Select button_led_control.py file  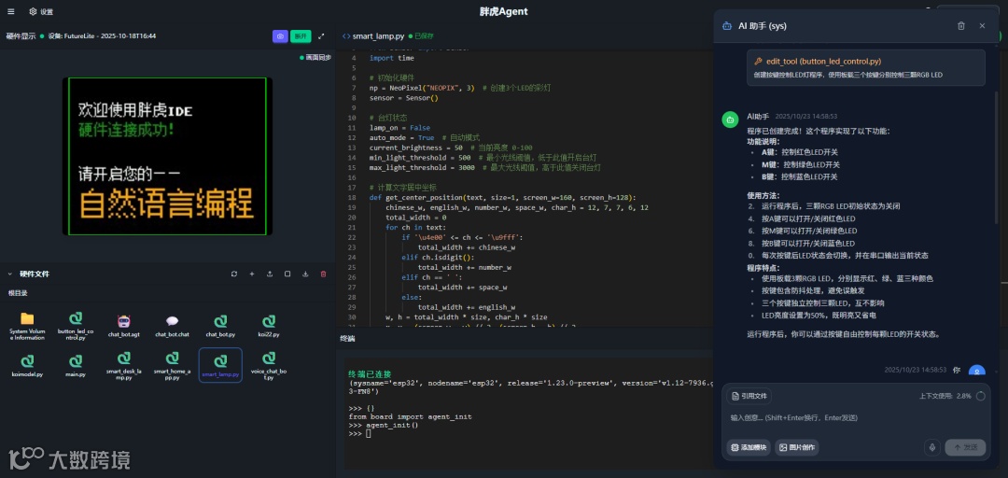[x=76, y=326]
